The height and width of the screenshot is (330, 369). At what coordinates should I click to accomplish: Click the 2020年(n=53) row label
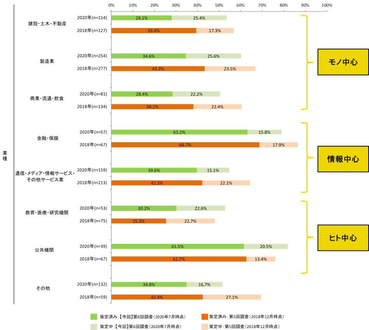pos(93,208)
